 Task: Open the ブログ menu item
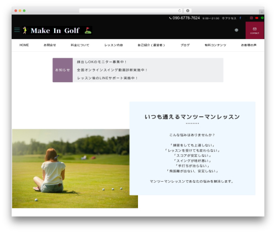click(x=185, y=45)
